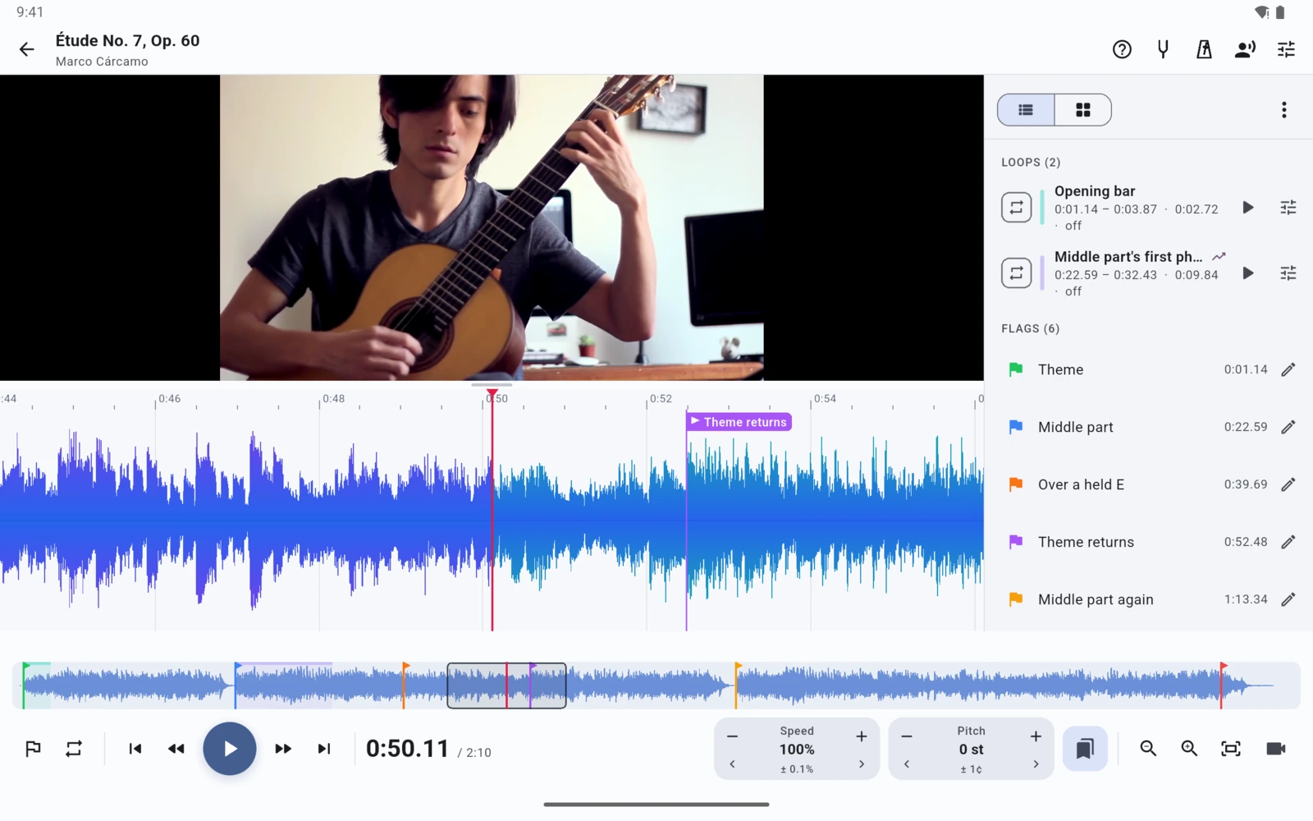The height and width of the screenshot is (821, 1313).
Task: Toggle loop mode in transport bar
Action: point(74,749)
